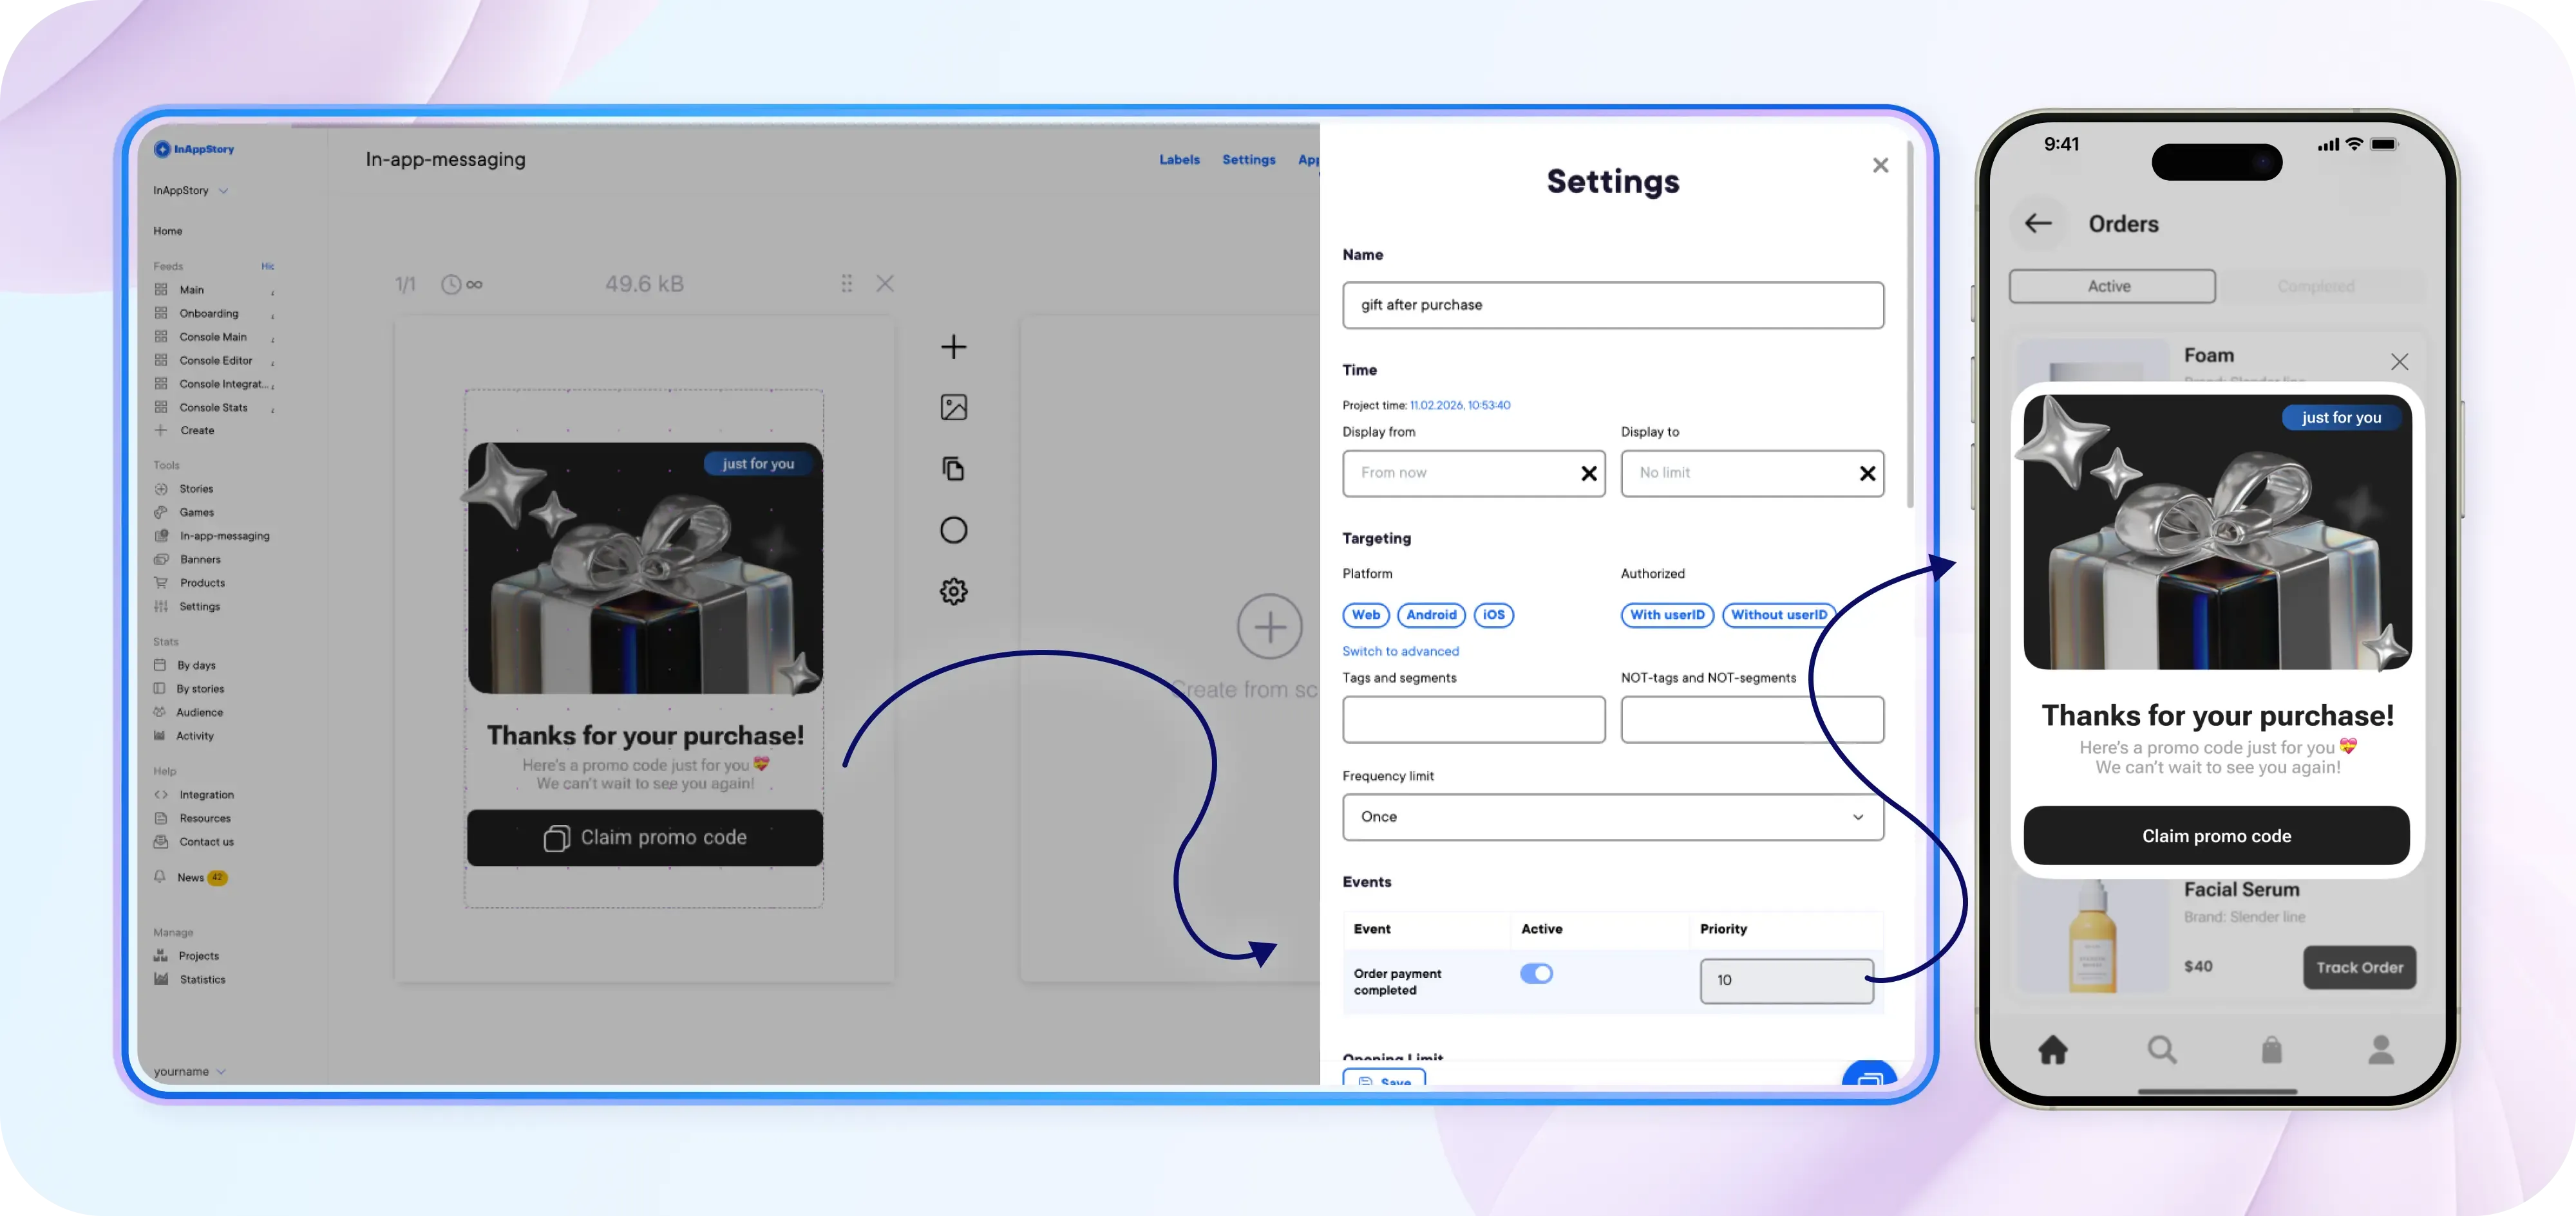Tap Claim promo code on phone
2576x1216 pixels.
2216,836
